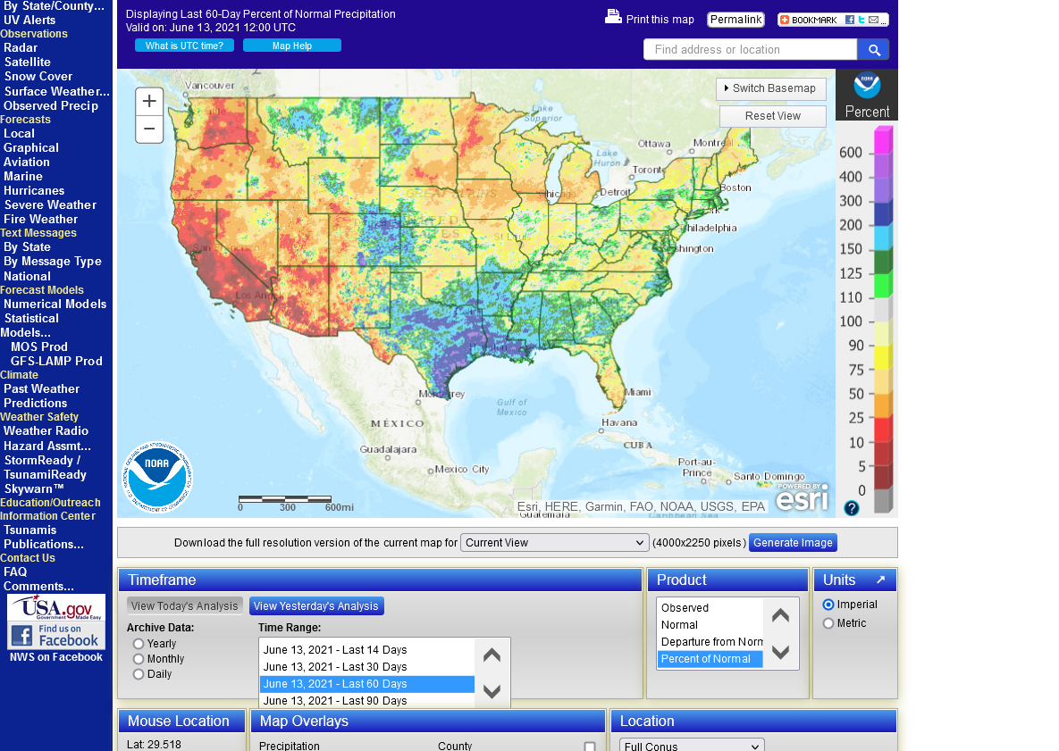Select Last 30 Days time range
Viewport: 1059px width, 751px height.
coord(335,667)
